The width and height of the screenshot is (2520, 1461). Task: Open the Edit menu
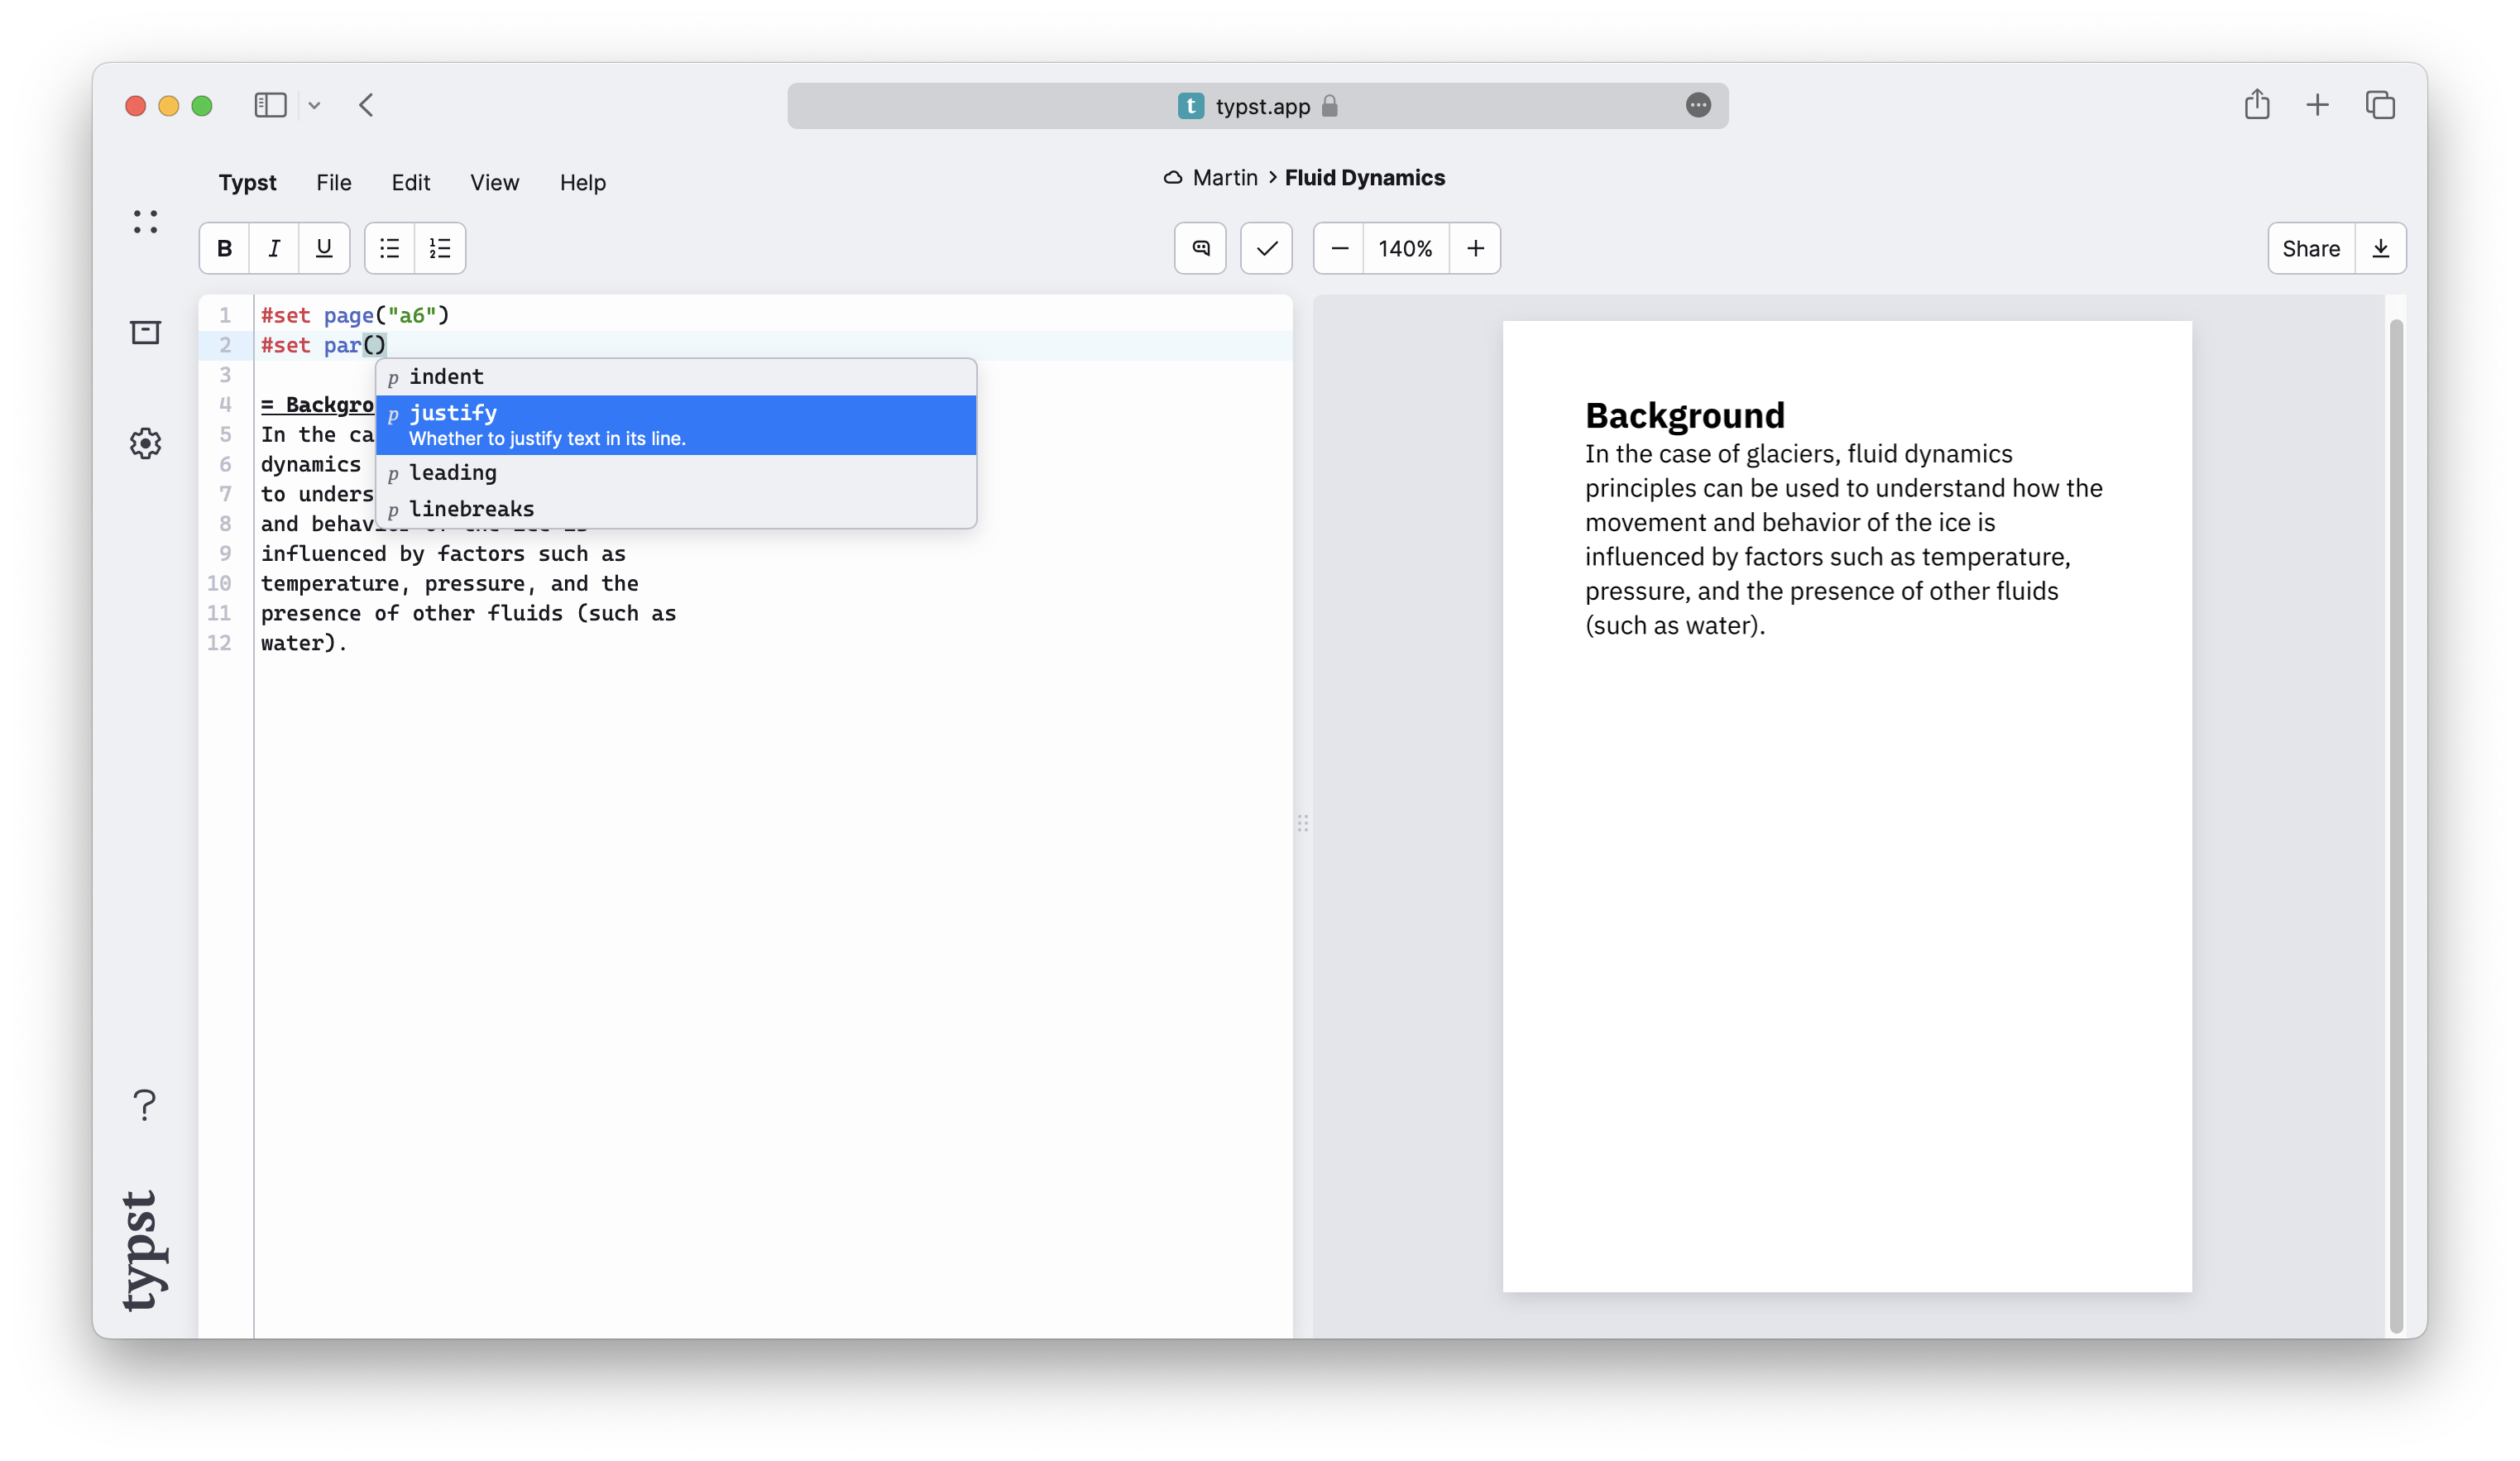tap(410, 183)
